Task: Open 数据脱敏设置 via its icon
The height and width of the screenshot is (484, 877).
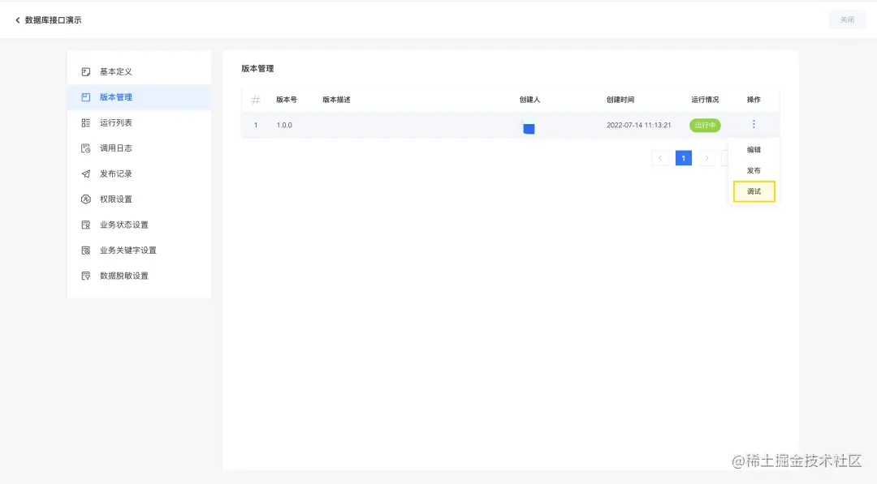Action: pyautogui.click(x=85, y=276)
